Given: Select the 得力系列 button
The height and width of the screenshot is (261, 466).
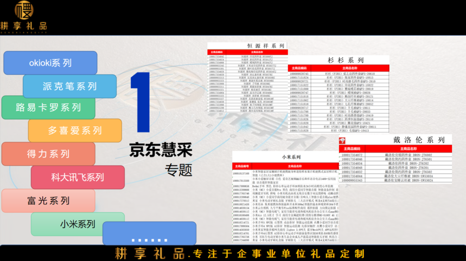Looking at the screenshot, I should [48, 154].
